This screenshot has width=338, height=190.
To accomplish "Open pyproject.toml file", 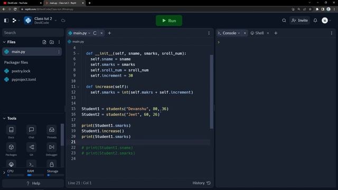I will click(24, 80).
